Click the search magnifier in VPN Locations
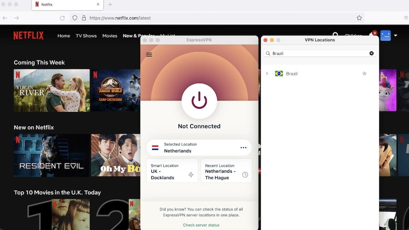This screenshot has height=230, width=409. click(x=268, y=53)
